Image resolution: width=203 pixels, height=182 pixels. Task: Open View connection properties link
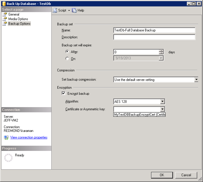tap(29, 138)
